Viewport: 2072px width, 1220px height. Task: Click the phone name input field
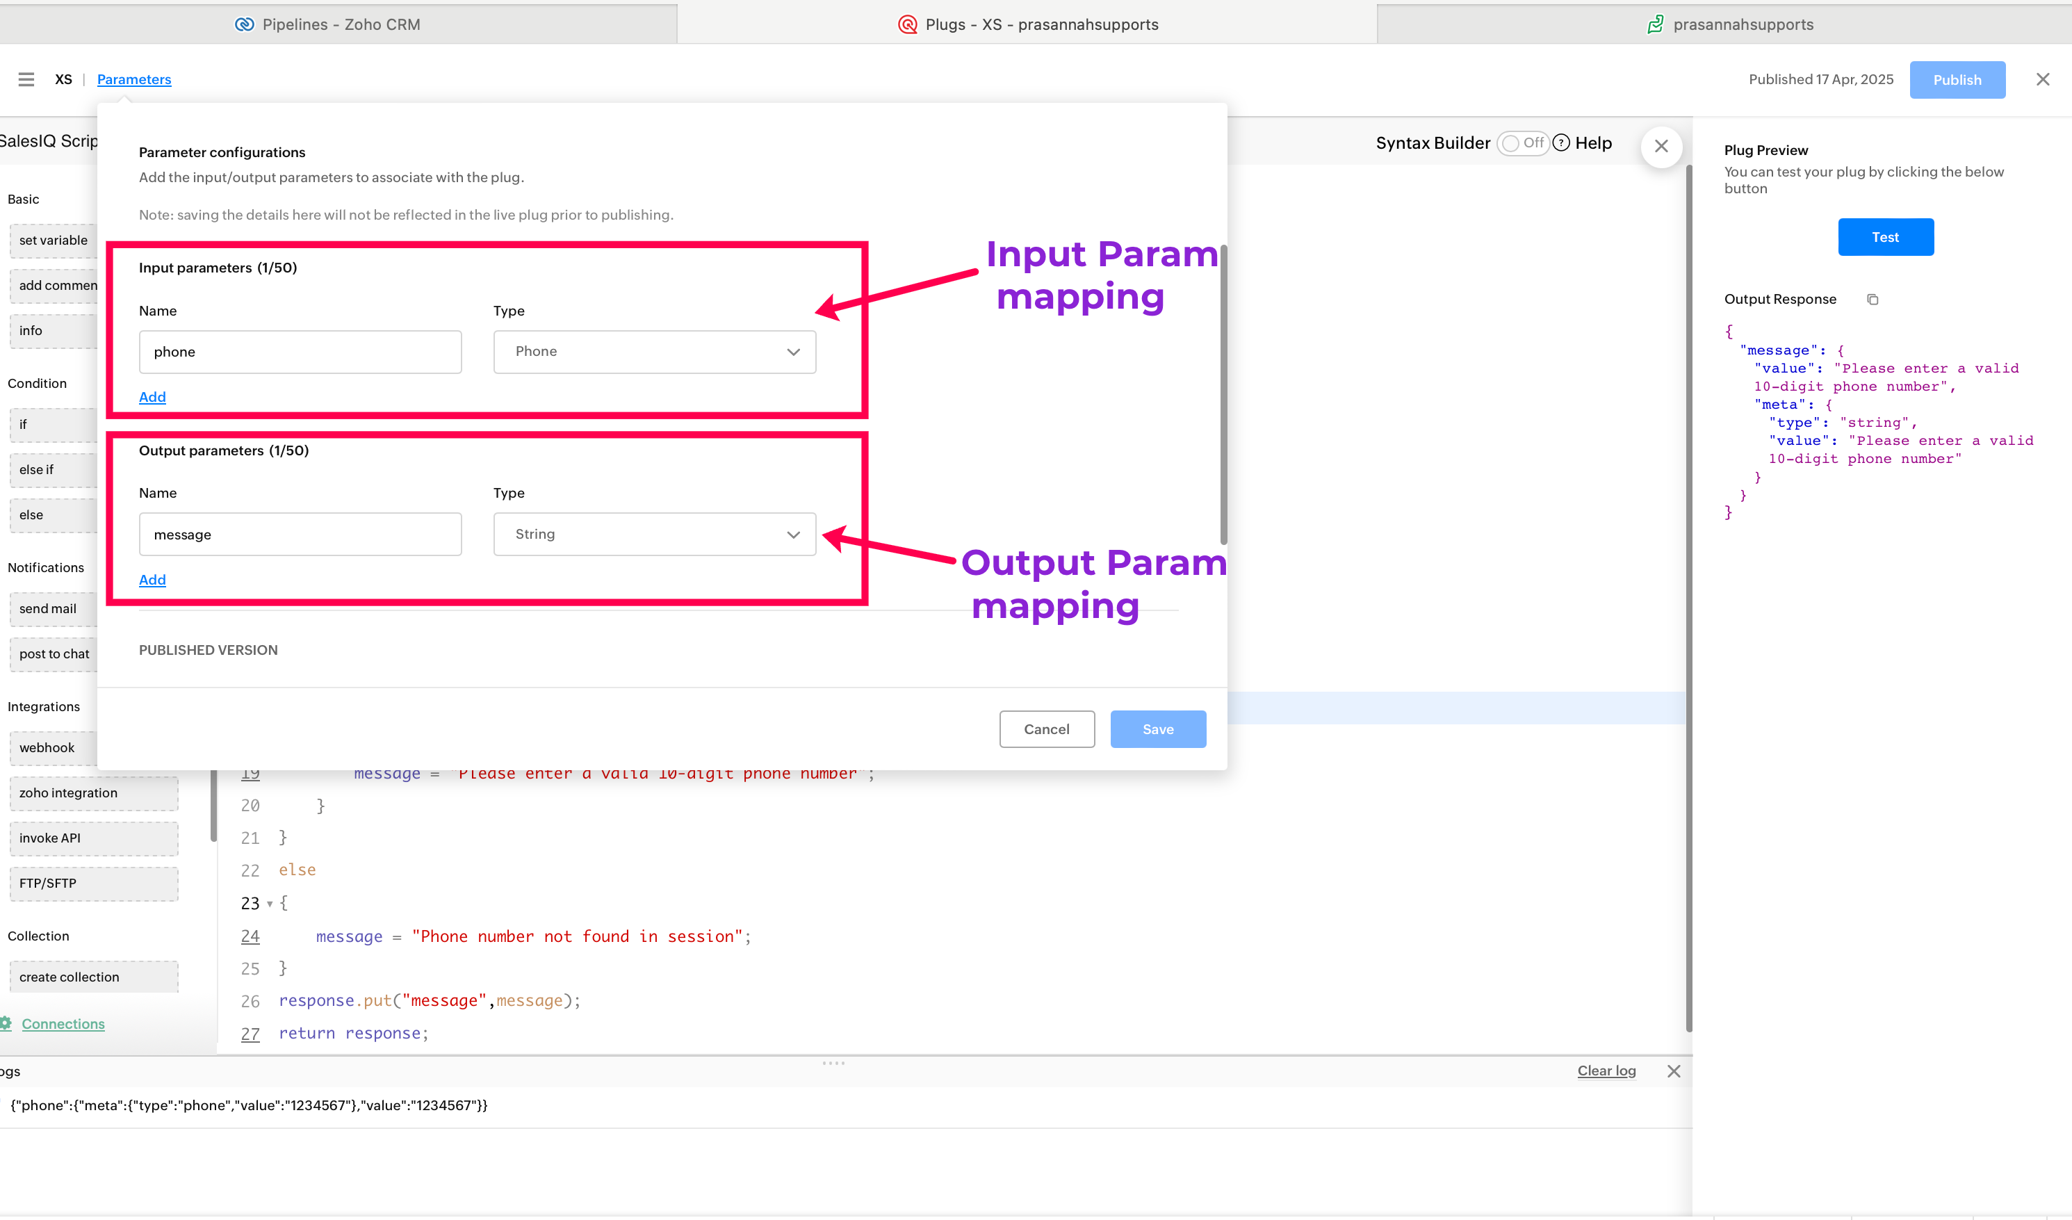click(x=300, y=352)
